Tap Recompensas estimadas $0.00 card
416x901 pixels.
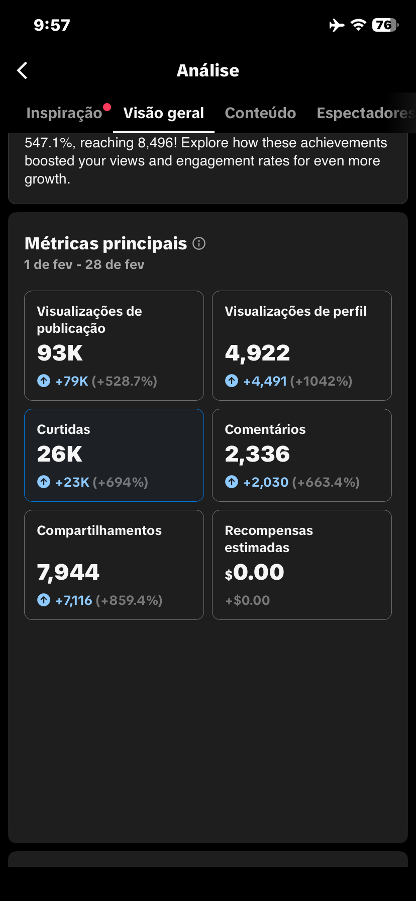point(301,565)
